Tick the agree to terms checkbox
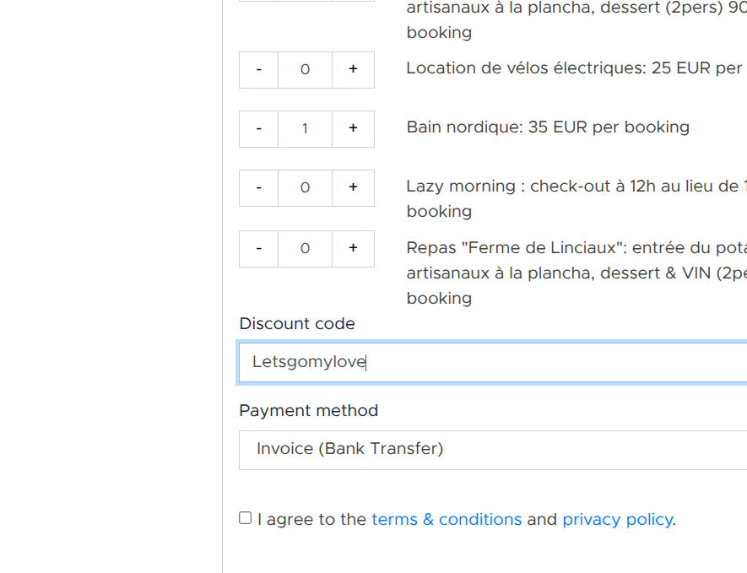Screen dimensions: 747x573 [245, 518]
